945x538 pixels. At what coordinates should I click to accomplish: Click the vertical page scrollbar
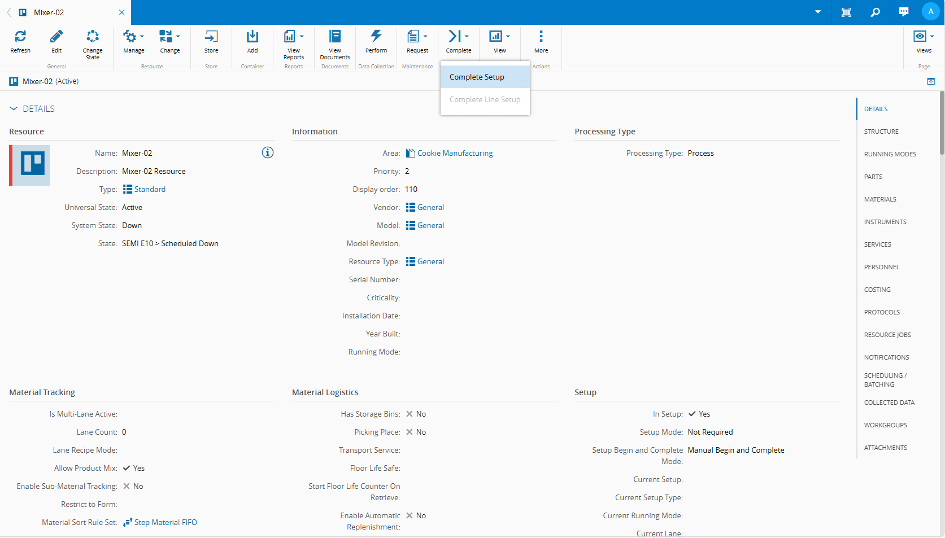point(942,124)
